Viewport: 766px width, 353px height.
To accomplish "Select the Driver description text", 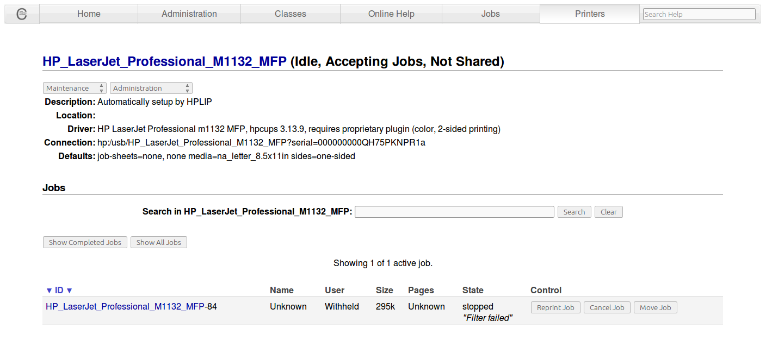I will coord(299,129).
